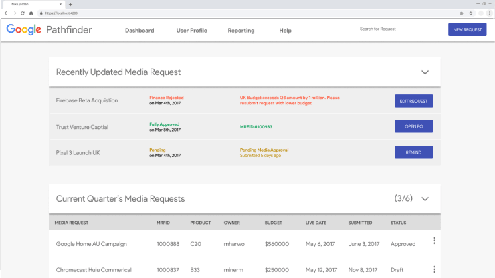Click the Approved status cell
This screenshot has width=495, height=278.
click(403, 244)
